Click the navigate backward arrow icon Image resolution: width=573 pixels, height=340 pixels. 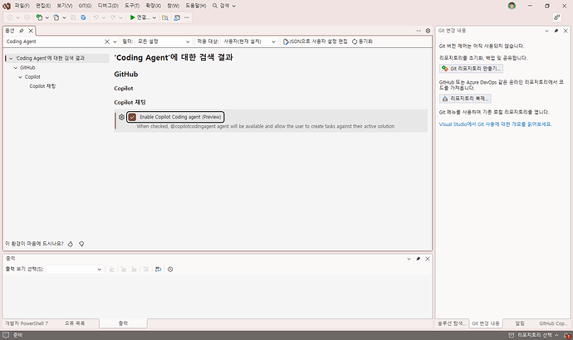[10, 17]
